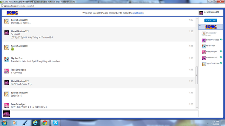Click FreeSmudger's avatar in user list
Screen dimensions: 225x126
coord(204,52)
